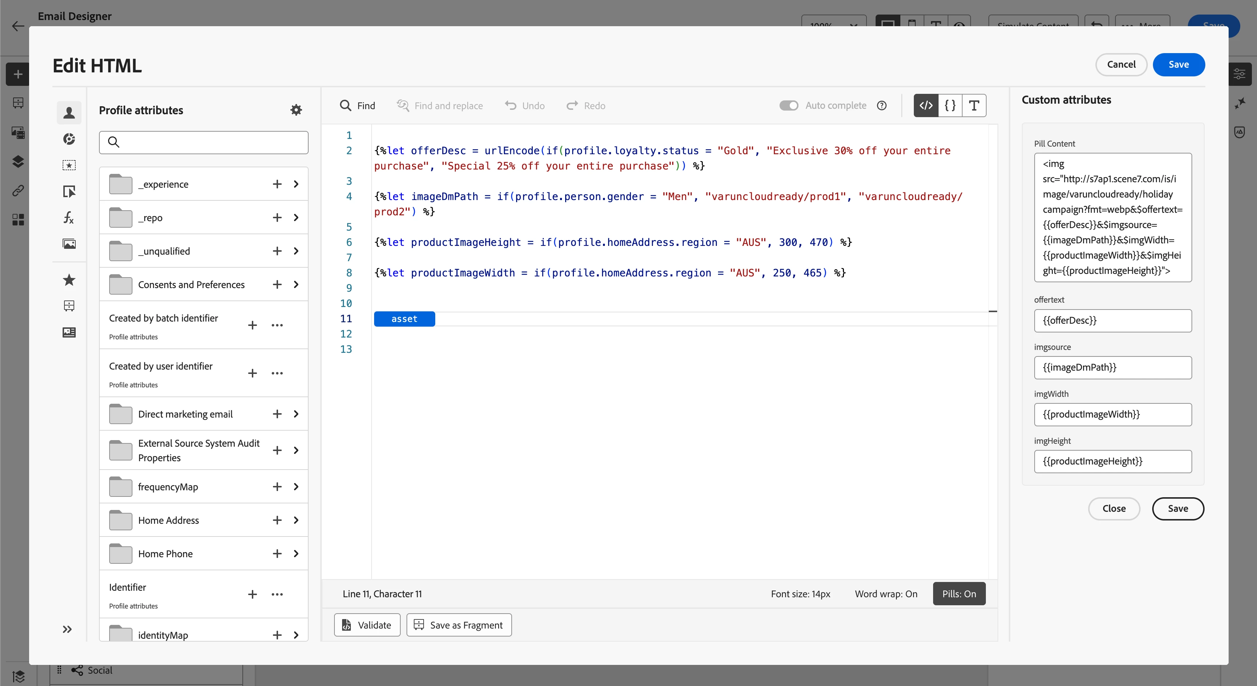The height and width of the screenshot is (686, 1257).
Task: Open the helper functions panel icon
Action: (x=69, y=218)
